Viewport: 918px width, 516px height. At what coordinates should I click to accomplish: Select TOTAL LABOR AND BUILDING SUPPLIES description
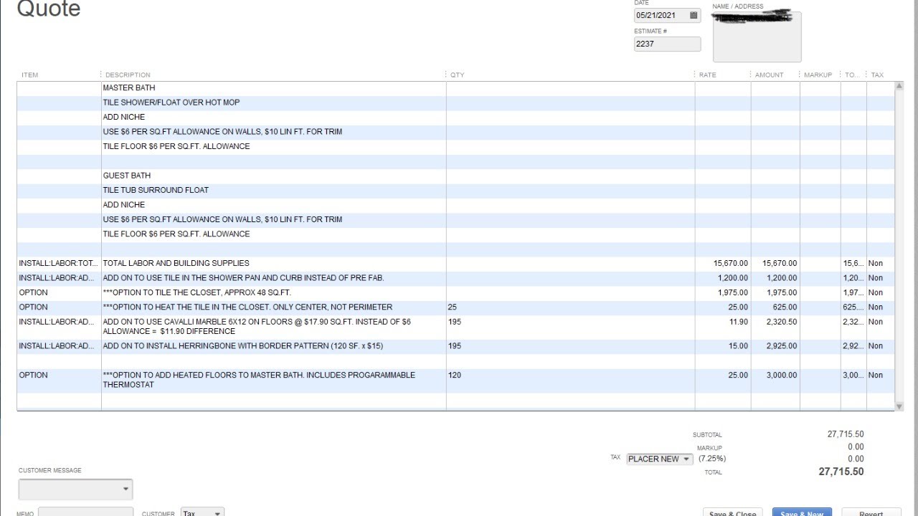176,263
